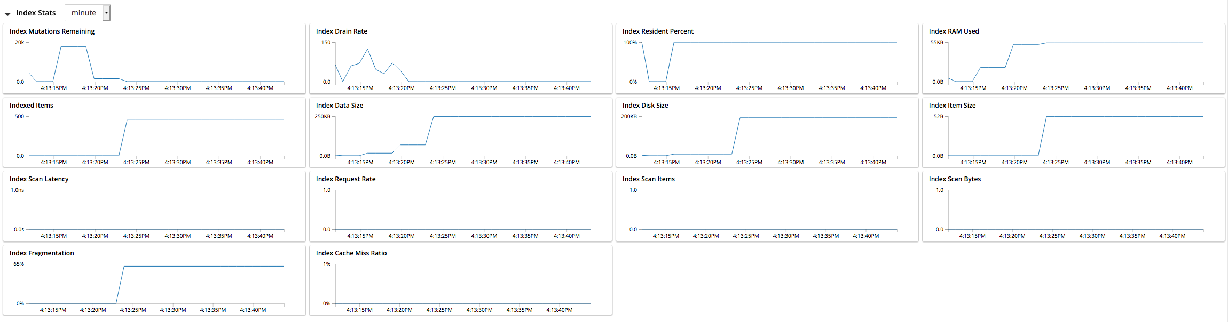Click the highest peak in Index Drain Rate

pyautogui.click(x=367, y=50)
